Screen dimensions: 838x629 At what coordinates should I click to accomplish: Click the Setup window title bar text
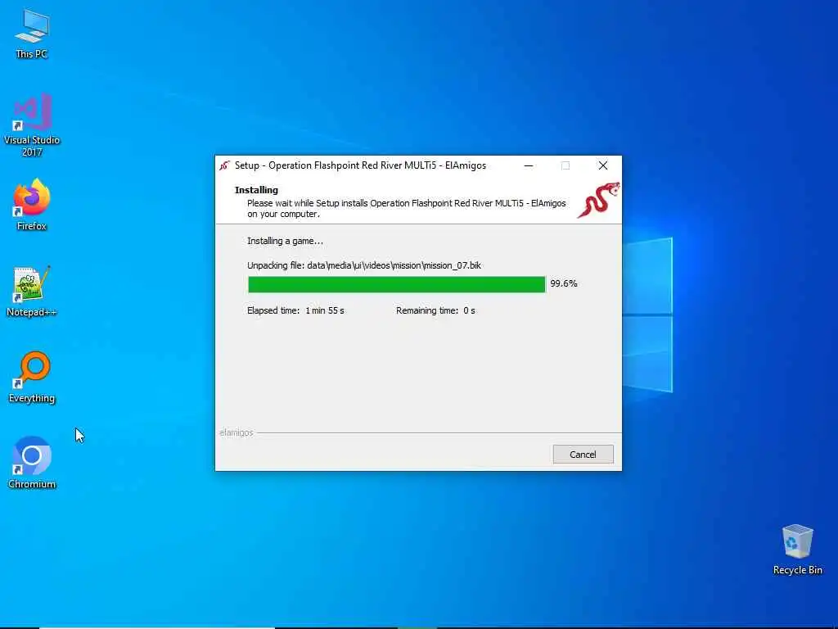click(x=360, y=165)
